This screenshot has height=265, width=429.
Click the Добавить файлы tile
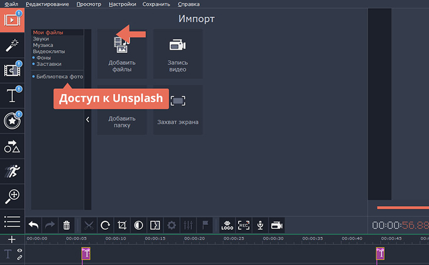122,54
